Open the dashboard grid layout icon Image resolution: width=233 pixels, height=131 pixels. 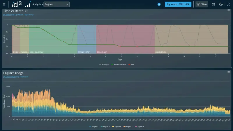(213, 4)
